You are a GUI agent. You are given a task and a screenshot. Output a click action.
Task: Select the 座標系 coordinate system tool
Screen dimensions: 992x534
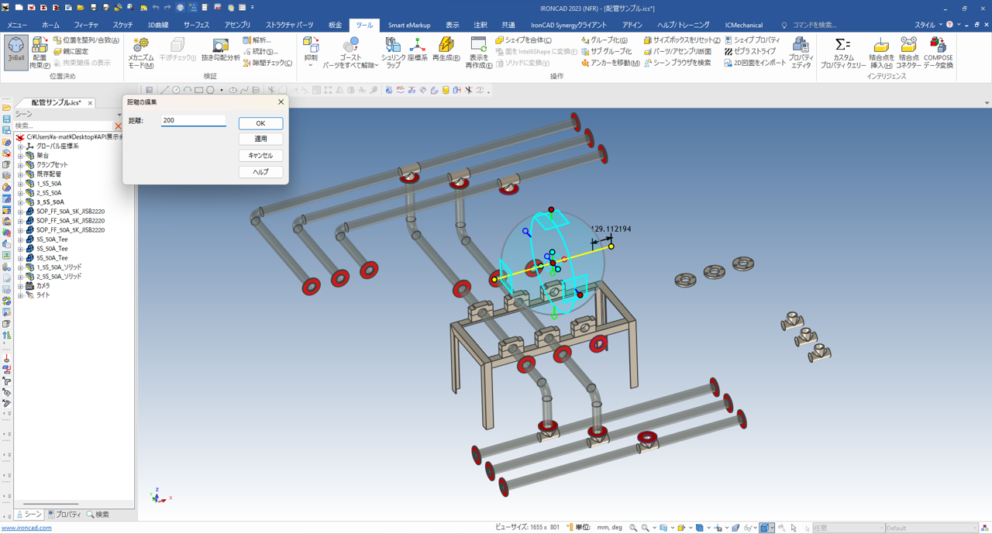tap(417, 50)
